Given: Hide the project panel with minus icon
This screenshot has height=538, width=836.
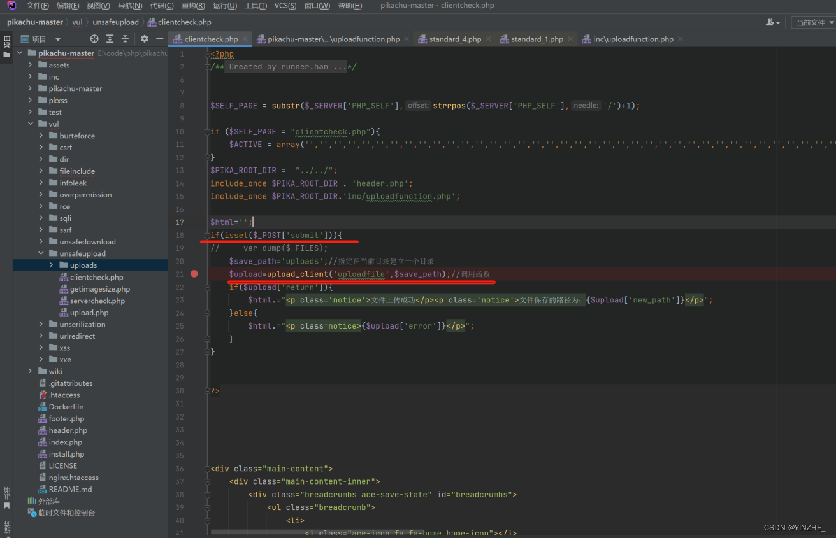Looking at the screenshot, I should pos(159,39).
